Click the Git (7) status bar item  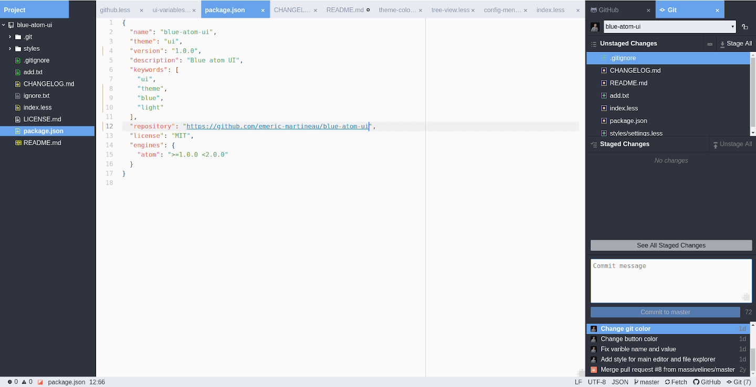pos(739,382)
